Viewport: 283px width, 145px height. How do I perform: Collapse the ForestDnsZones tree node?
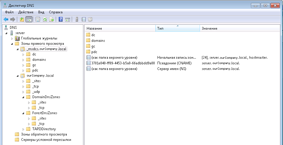point(23,113)
